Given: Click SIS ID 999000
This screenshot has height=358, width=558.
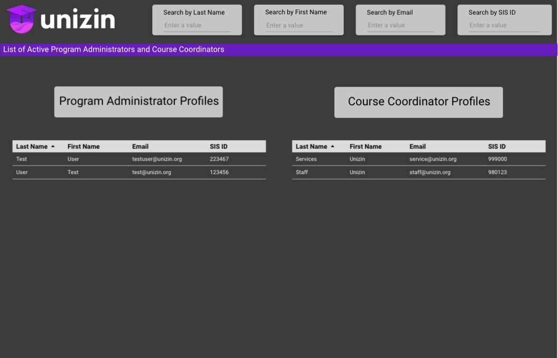Looking at the screenshot, I should click(x=498, y=159).
